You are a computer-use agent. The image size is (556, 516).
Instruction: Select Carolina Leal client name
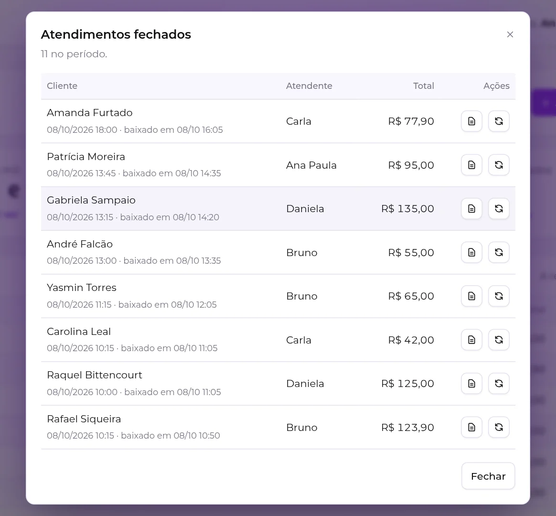tap(79, 332)
